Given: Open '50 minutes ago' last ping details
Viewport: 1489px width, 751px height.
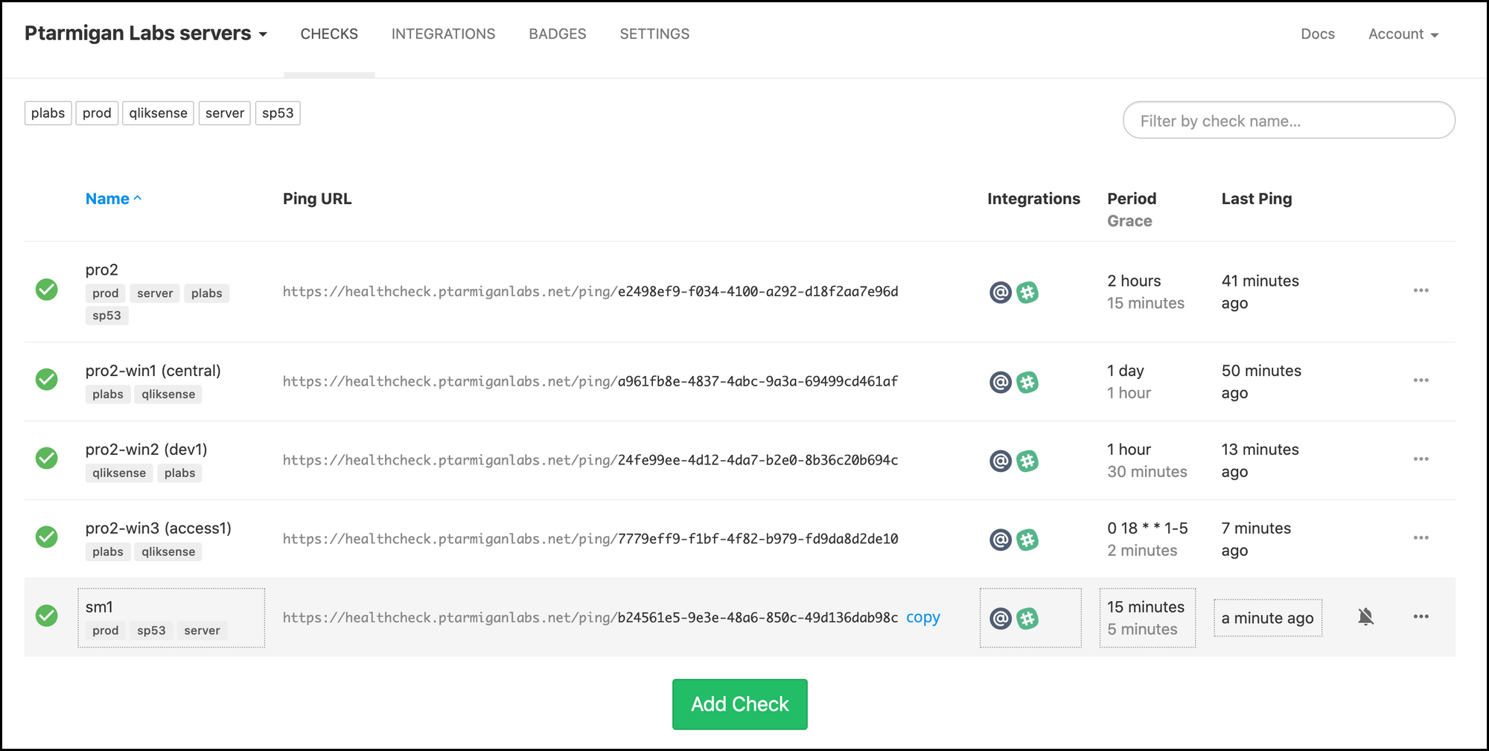Looking at the screenshot, I should tap(1262, 382).
